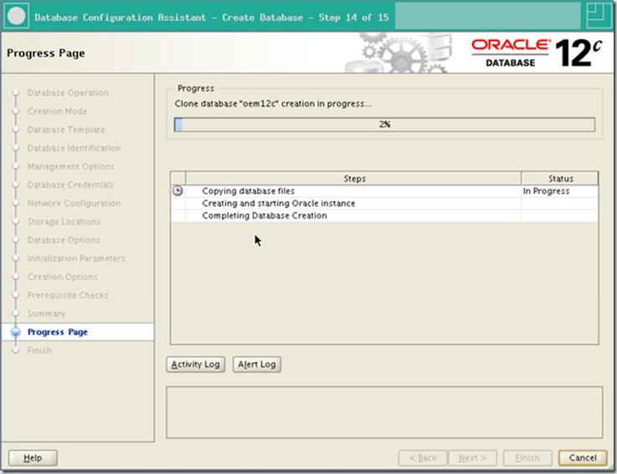The width and height of the screenshot is (617, 474).
Task: Select Database Operation step in sidebar
Action: tap(68, 93)
